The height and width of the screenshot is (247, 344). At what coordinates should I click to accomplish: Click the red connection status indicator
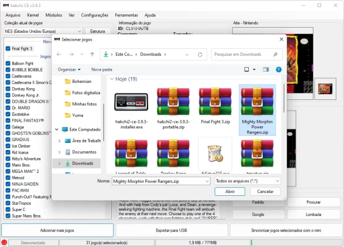[4, 243]
